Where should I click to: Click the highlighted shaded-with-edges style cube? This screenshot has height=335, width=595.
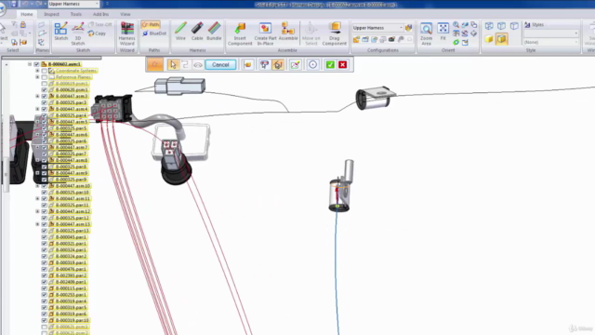click(x=501, y=39)
